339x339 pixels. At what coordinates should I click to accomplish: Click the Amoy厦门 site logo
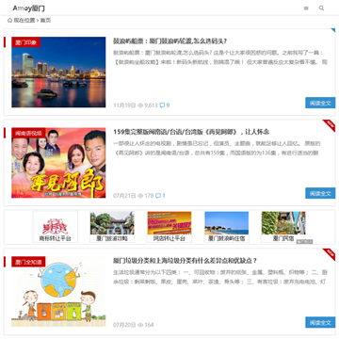pos(28,8)
